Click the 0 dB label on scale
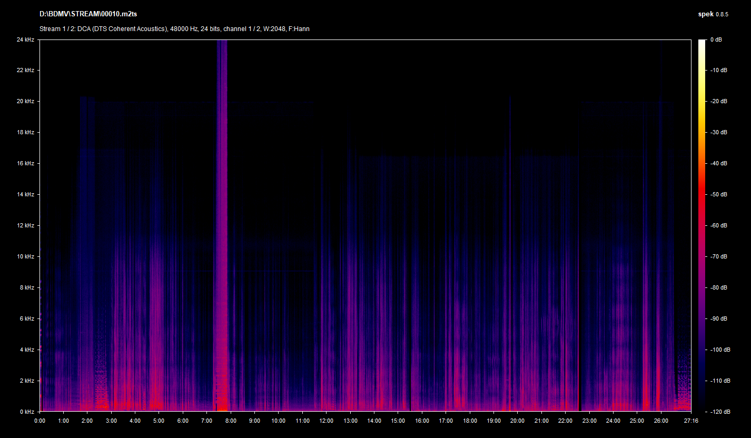 pos(715,39)
